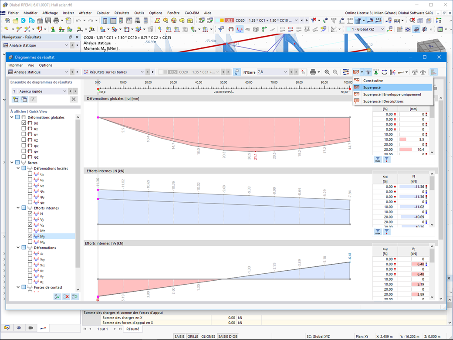The image size is (453, 340).
Task: Click the stepped diagram icon at toolbar end
Action: point(433,72)
